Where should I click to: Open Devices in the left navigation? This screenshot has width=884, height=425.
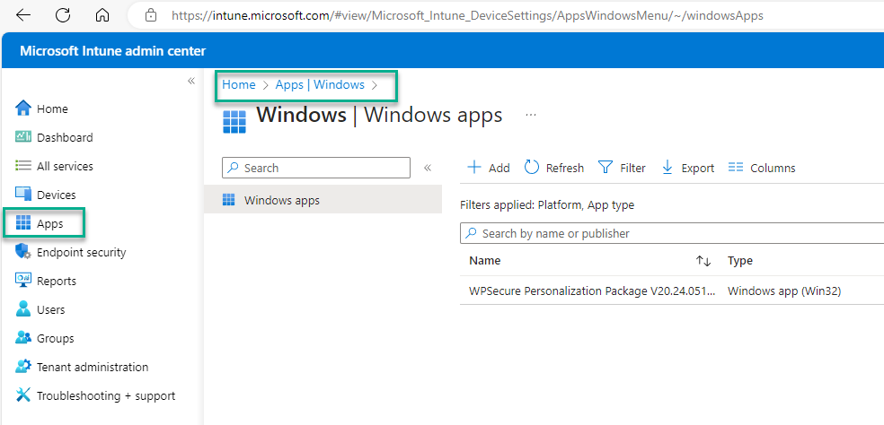tap(56, 195)
